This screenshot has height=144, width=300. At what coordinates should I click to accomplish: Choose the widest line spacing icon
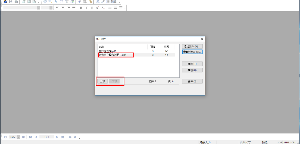pos(121,8)
